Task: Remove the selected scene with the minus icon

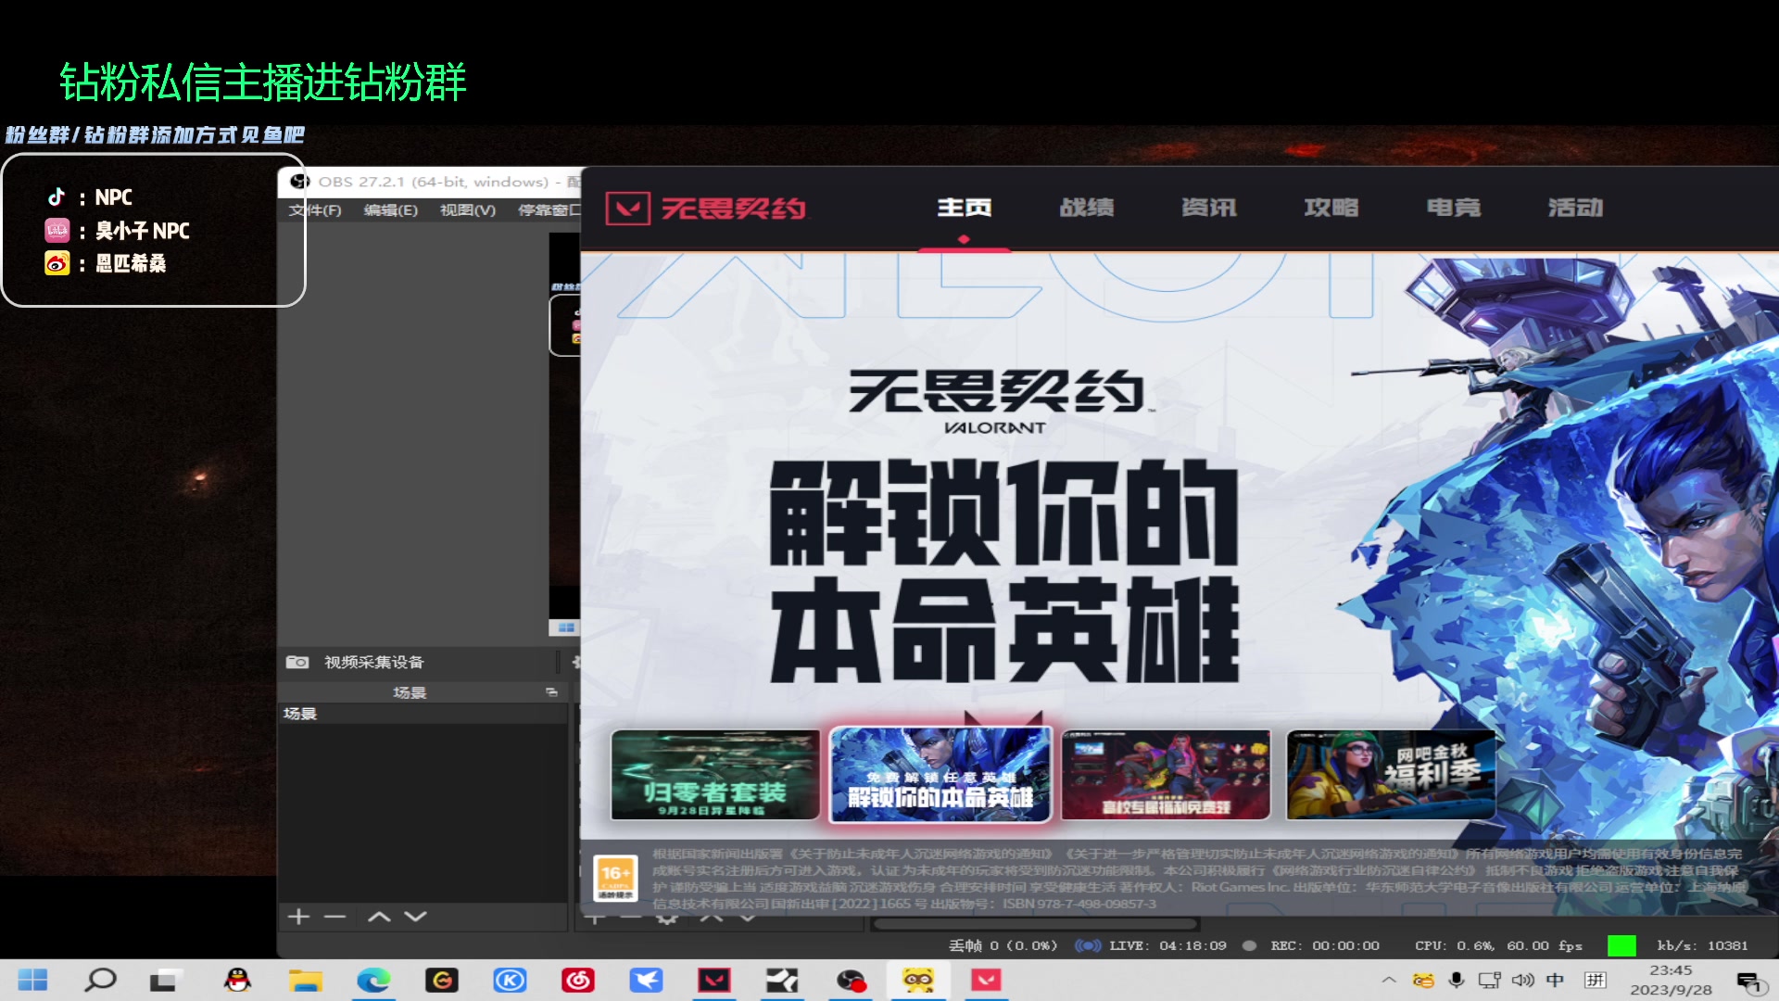Action: pos(334,916)
